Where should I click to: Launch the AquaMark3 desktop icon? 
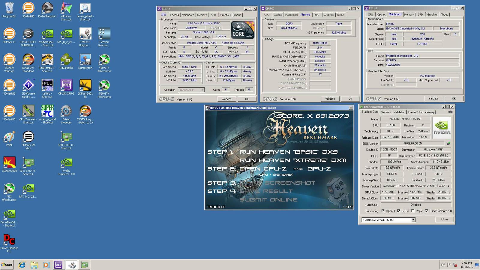click(x=66, y=62)
